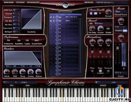Adjust the Attack envelope knob
The height and width of the screenshot is (102, 131).
click(x=7, y=72)
